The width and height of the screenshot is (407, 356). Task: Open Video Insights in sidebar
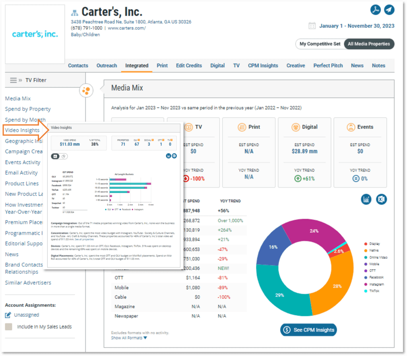coord(22,130)
